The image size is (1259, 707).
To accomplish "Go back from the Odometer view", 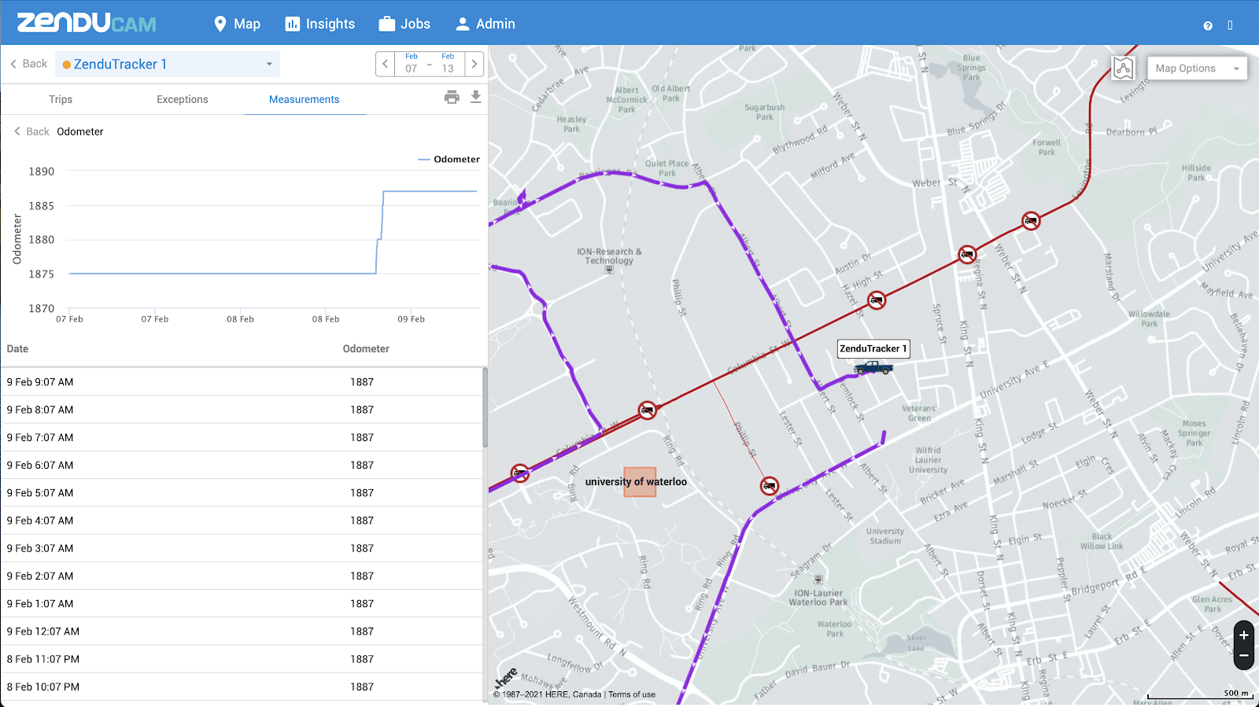I will (x=31, y=131).
